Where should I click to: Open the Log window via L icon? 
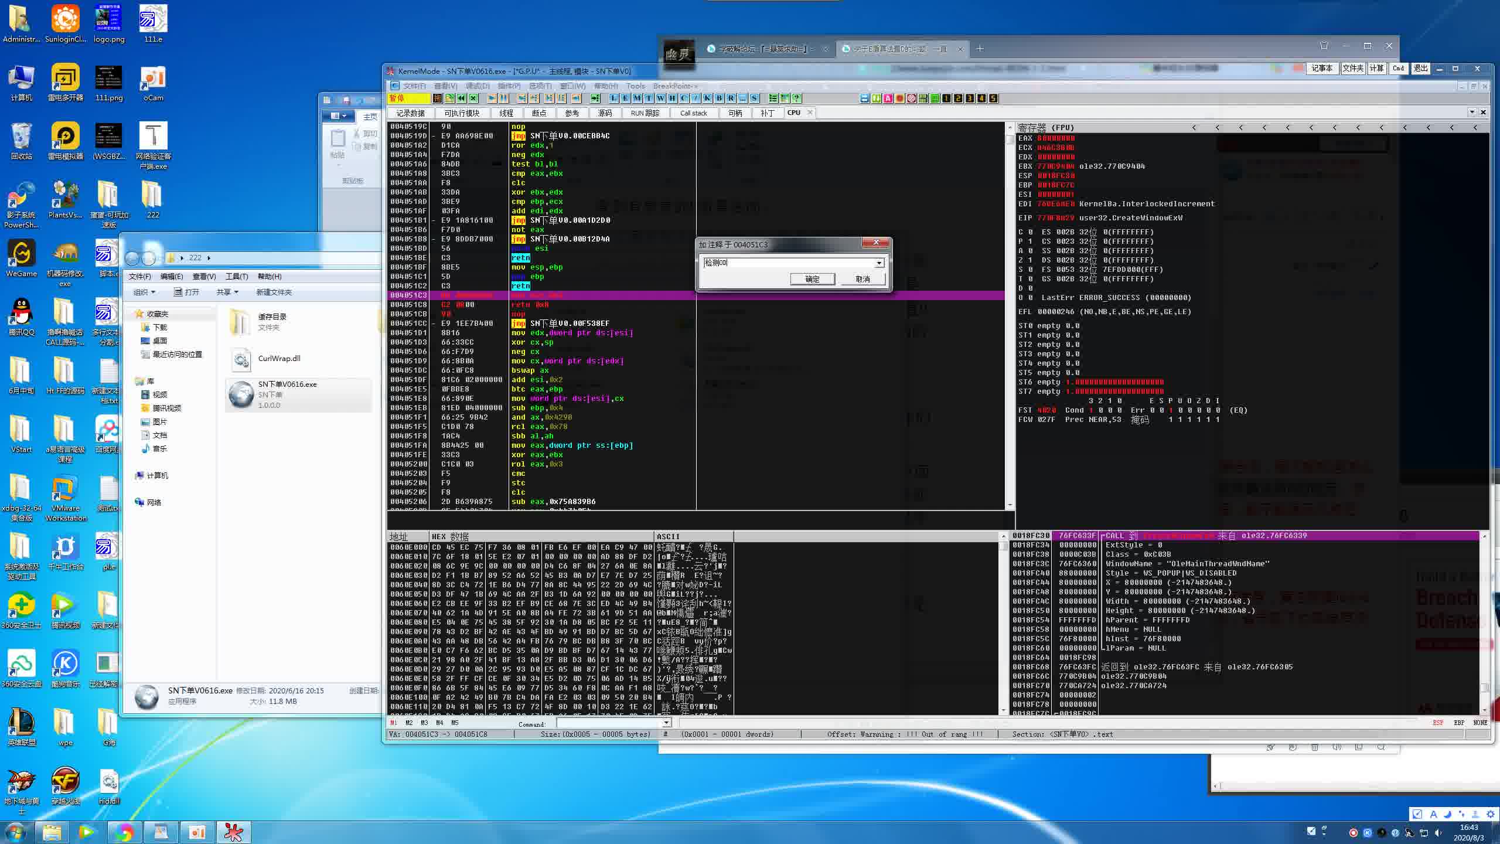coord(613,98)
